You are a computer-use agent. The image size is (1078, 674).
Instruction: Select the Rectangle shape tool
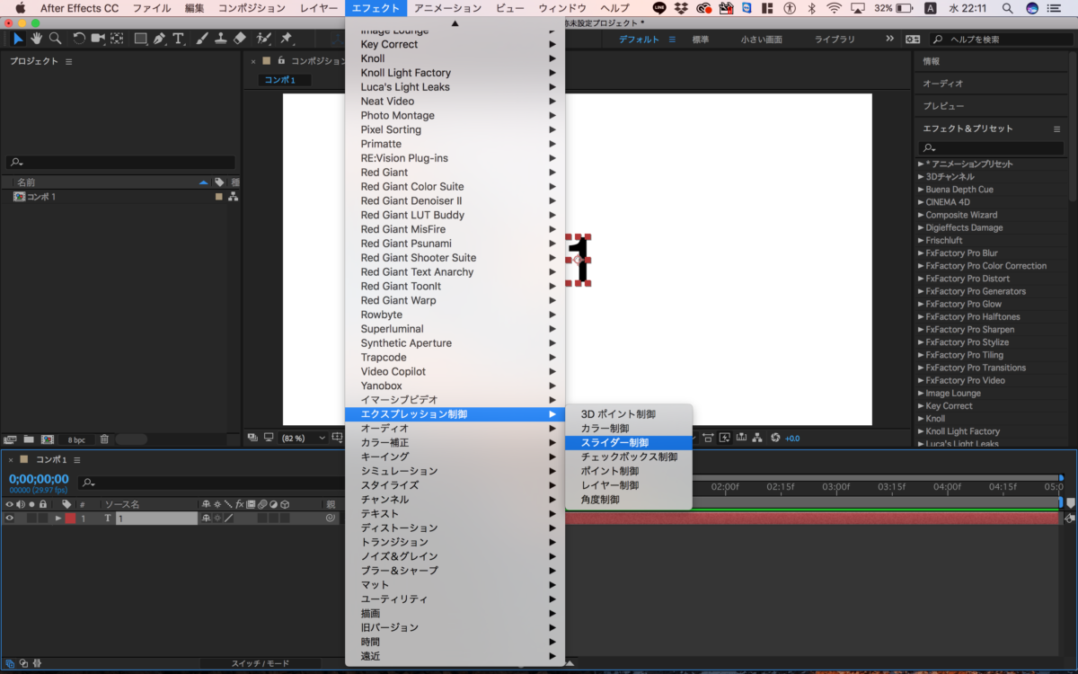click(x=141, y=39)
